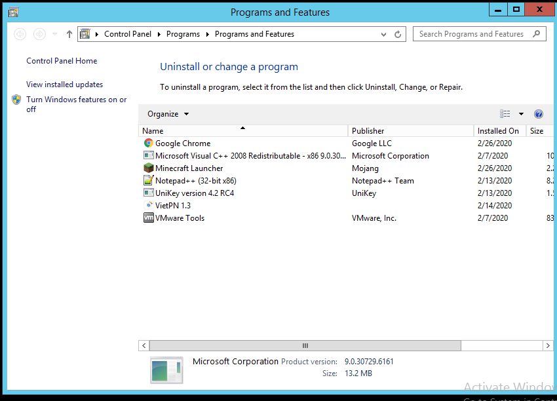Click the back navigation arrow
The height and width of the screenshot is (401, 557).
20,34
